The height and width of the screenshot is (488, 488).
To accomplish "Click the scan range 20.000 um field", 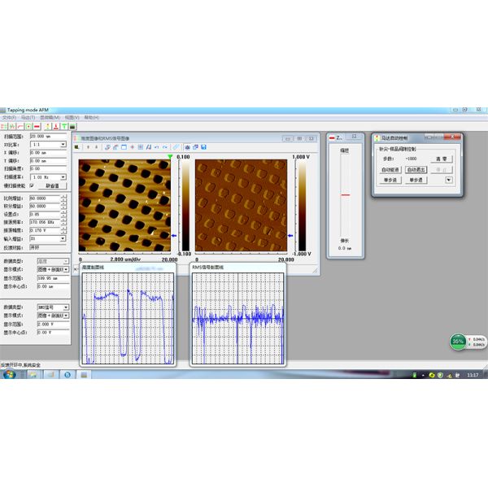I will pyautogui.click(x=47, y=136).
